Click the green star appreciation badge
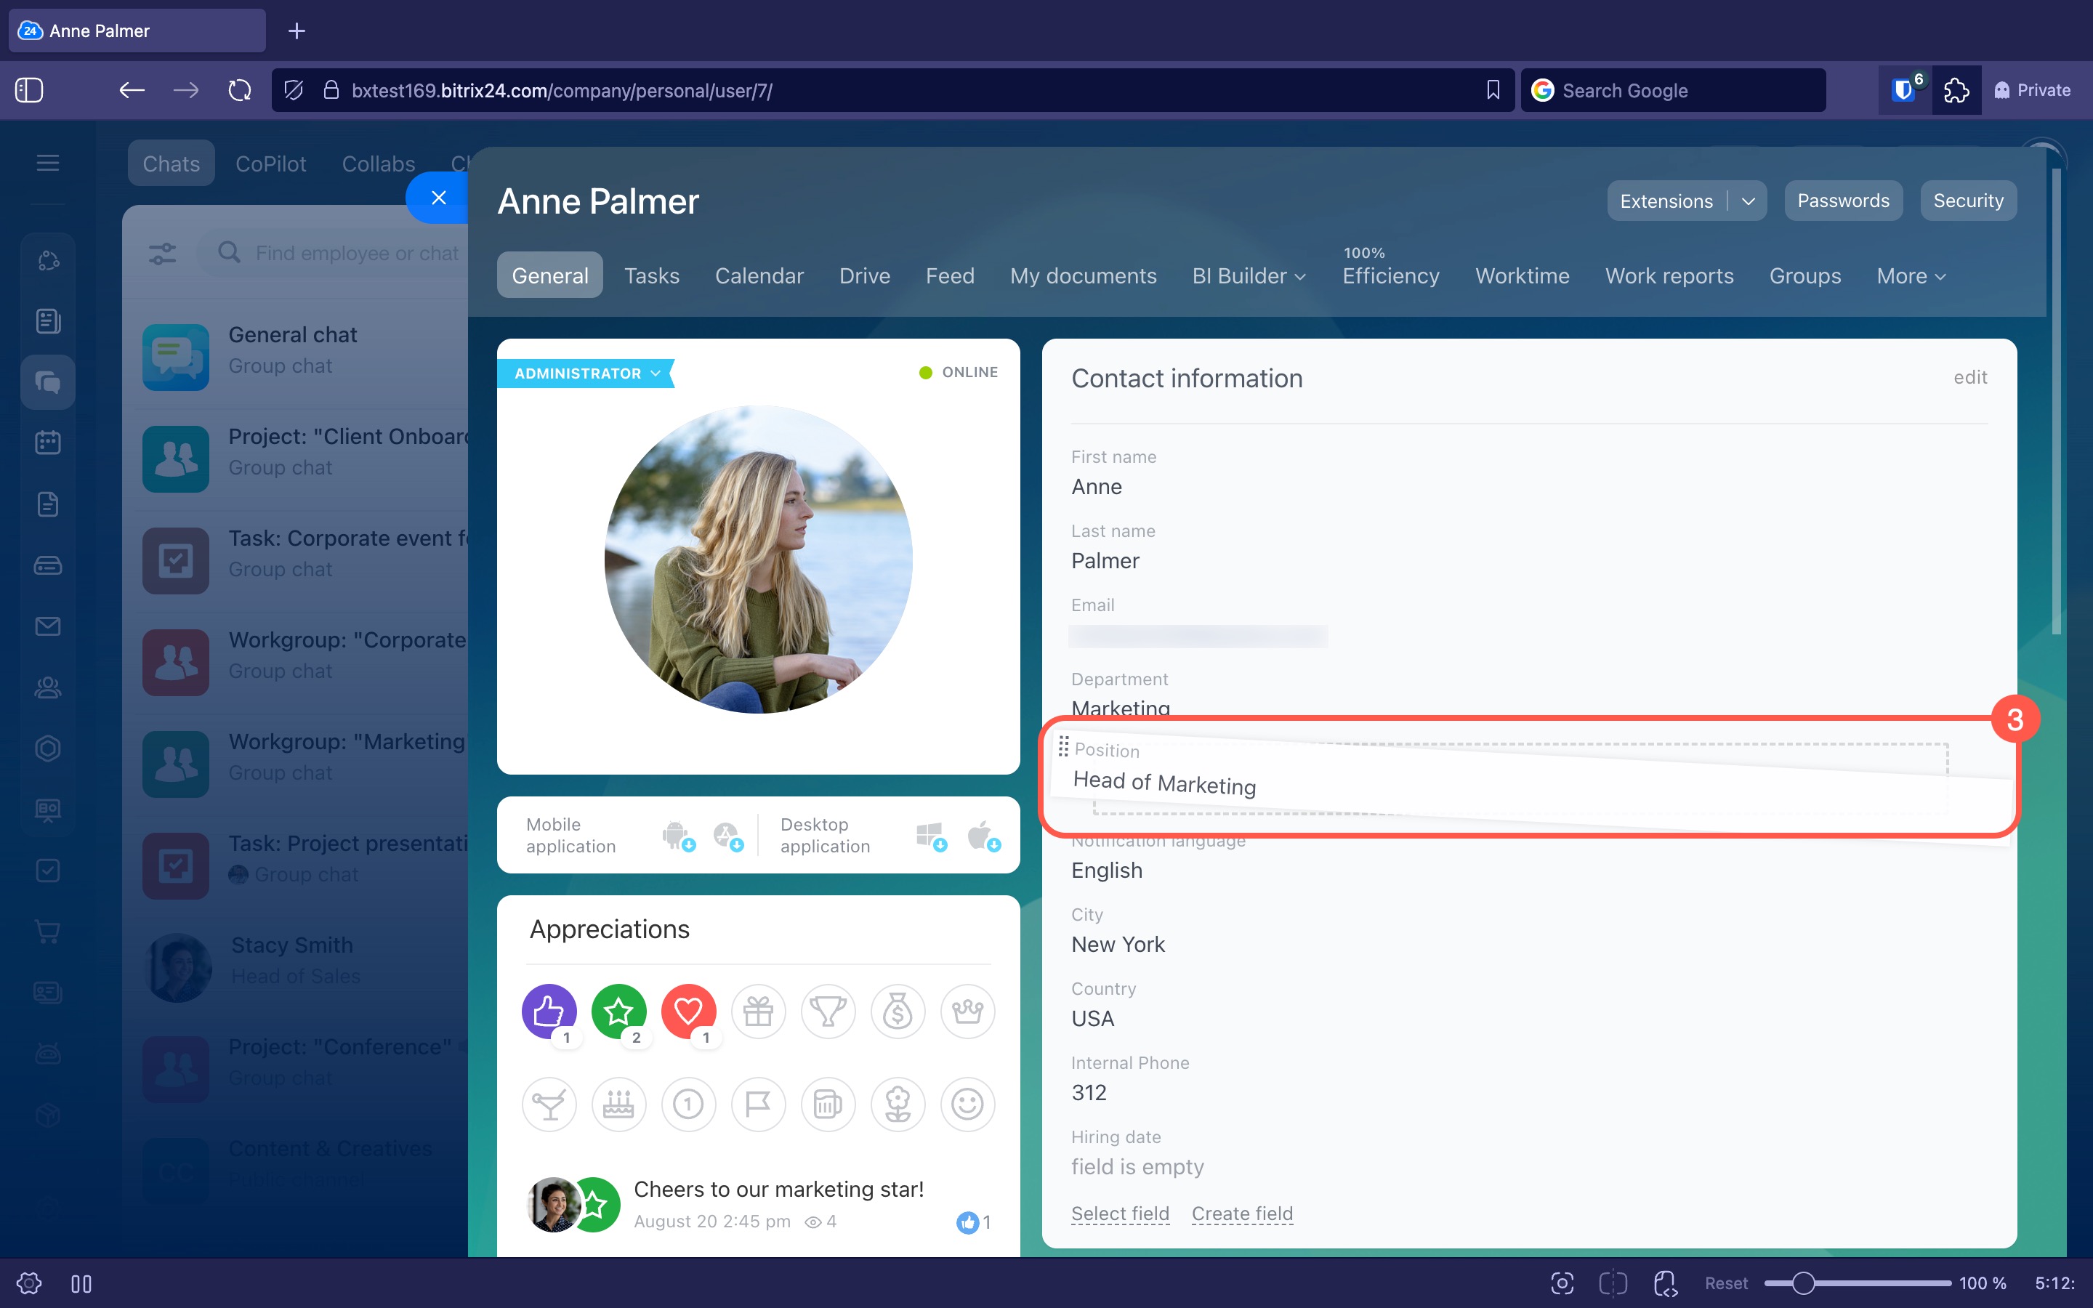The height and width of the screenshot is (1308, 2093). [618, 1010]
